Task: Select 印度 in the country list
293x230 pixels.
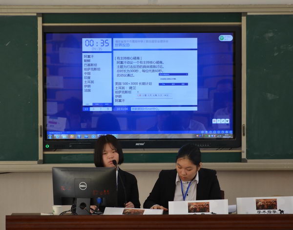Action: pos(87,78)
